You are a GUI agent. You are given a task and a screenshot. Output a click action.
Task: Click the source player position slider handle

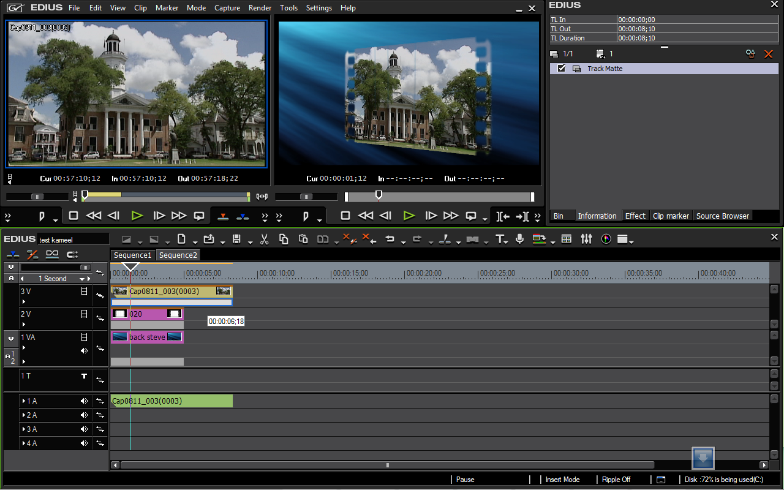tap(85, 195)
